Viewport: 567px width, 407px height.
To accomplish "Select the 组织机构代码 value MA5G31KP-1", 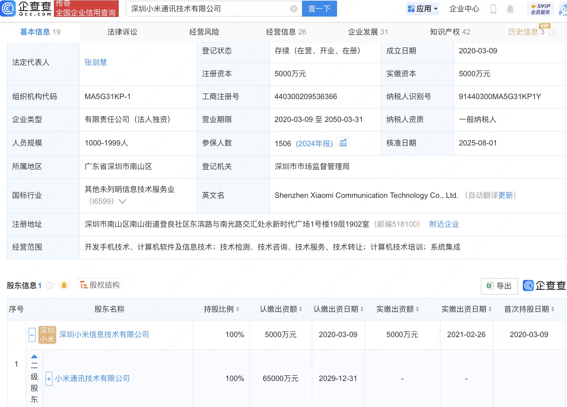I will point(108,97).
